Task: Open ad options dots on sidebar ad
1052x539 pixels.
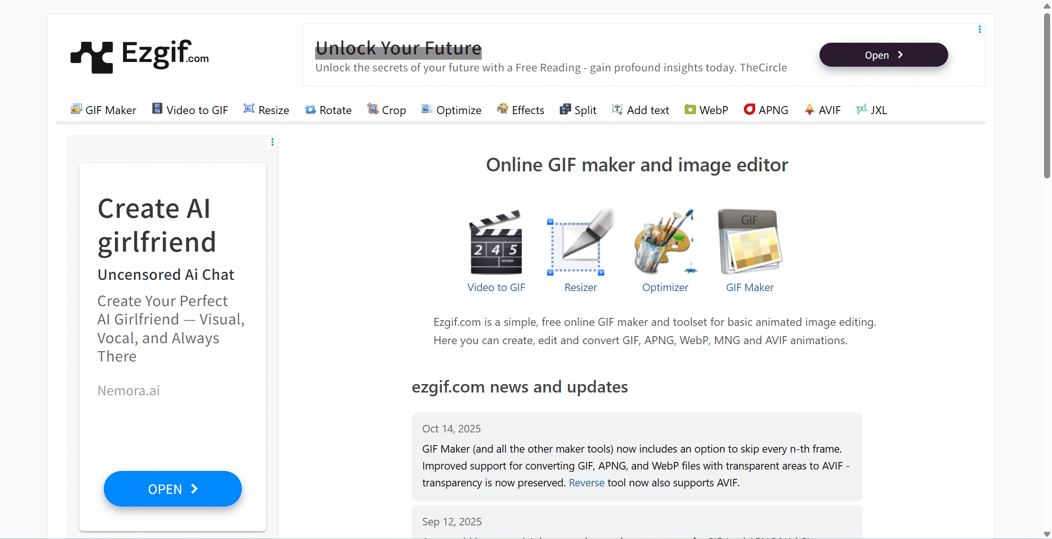Action: pyautogui.click(x=272, y=142)
